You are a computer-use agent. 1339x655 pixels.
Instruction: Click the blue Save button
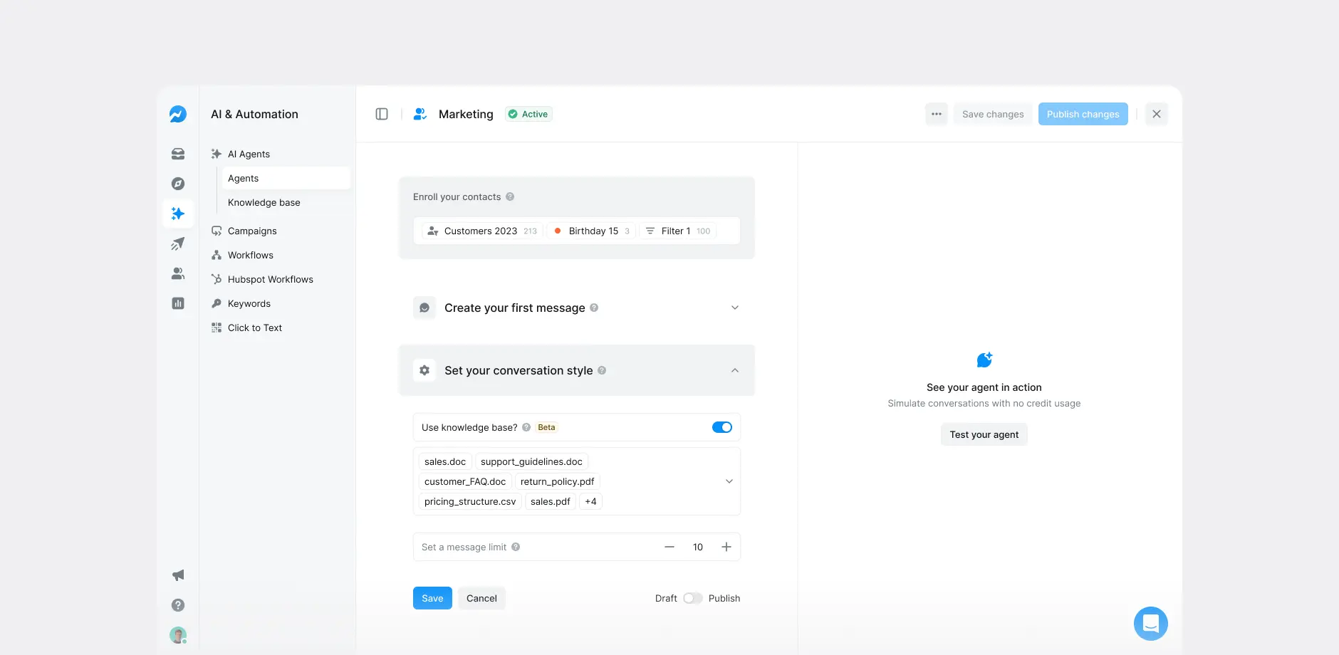(432, 598)
